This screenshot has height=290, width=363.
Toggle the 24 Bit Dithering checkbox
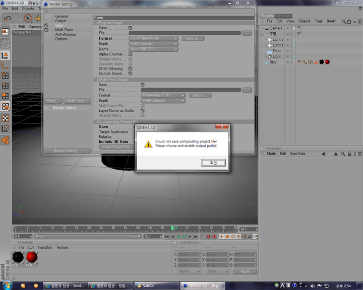click(x=131, y=68)
